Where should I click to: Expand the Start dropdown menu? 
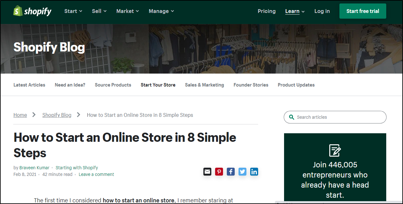tap(73, 11)
